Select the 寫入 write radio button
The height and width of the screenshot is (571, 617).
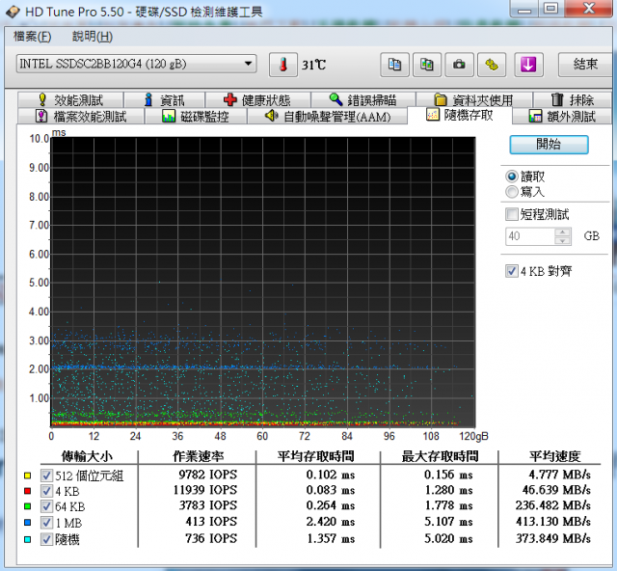(x=512, y=192)
